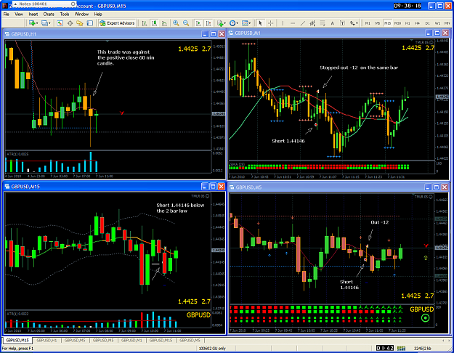Click the '3245/2 kb' traffic status
Viewport: 454px width, 353px height.
(x=423, y=349)
